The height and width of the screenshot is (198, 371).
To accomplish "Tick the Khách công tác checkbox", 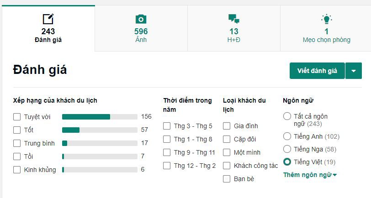I will tap(227, 166).
